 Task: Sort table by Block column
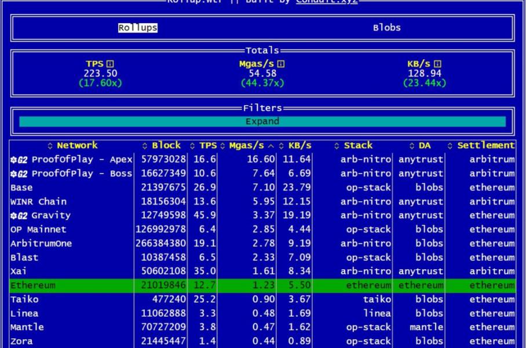click(x=162, y=146)
